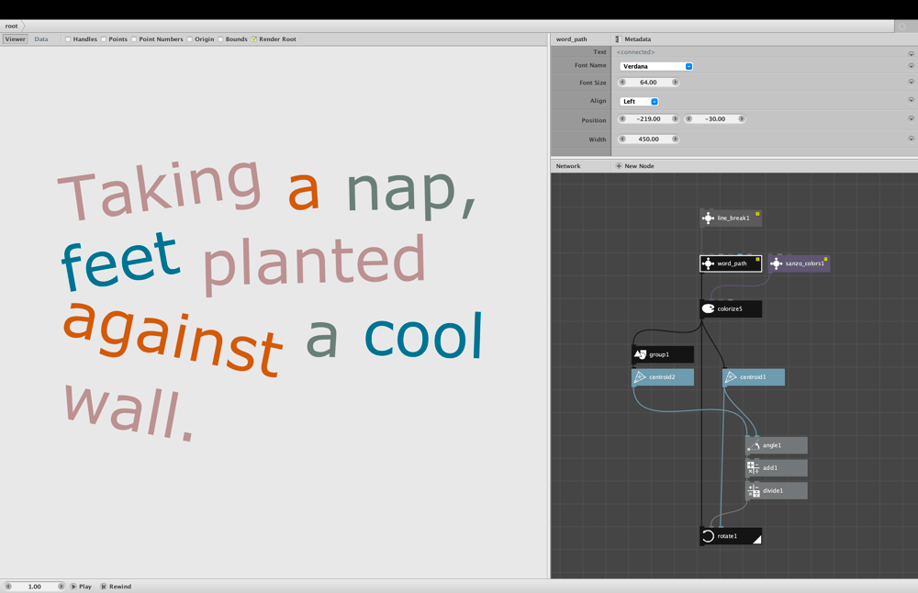Click the word_path panel title
Image resolution: width=918 pixels, height=593 pixels.
coord(571,39)
